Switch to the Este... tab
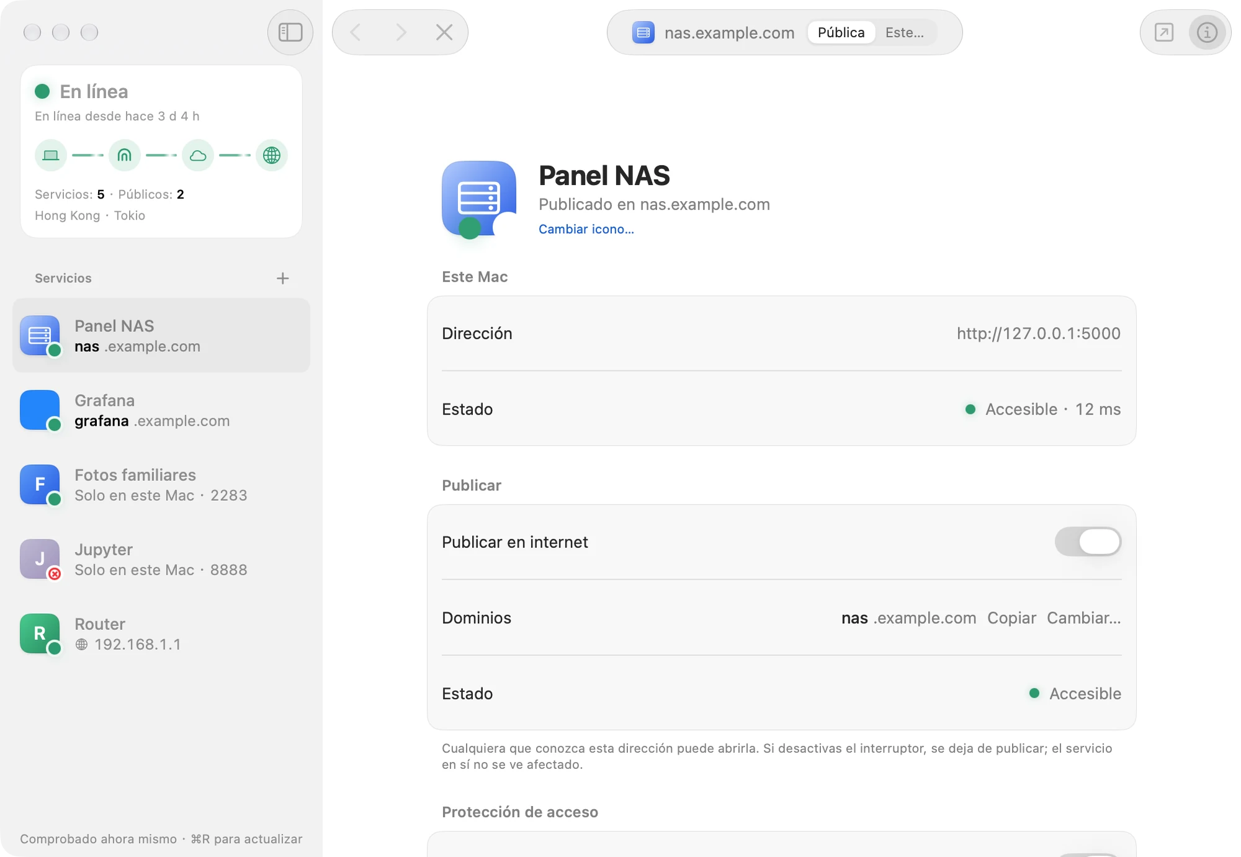This screenshot has height=857, width=1241. pos(905,32)
